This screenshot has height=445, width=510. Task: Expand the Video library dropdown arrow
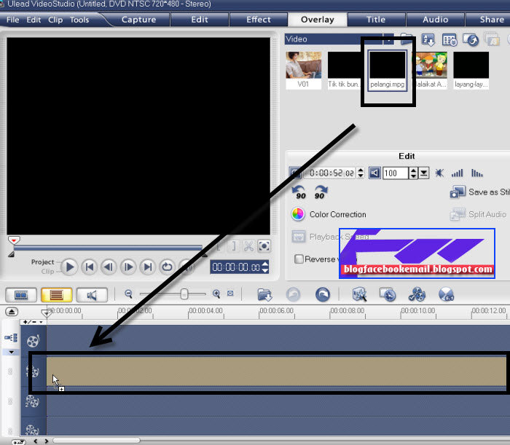tap(388, 39)
